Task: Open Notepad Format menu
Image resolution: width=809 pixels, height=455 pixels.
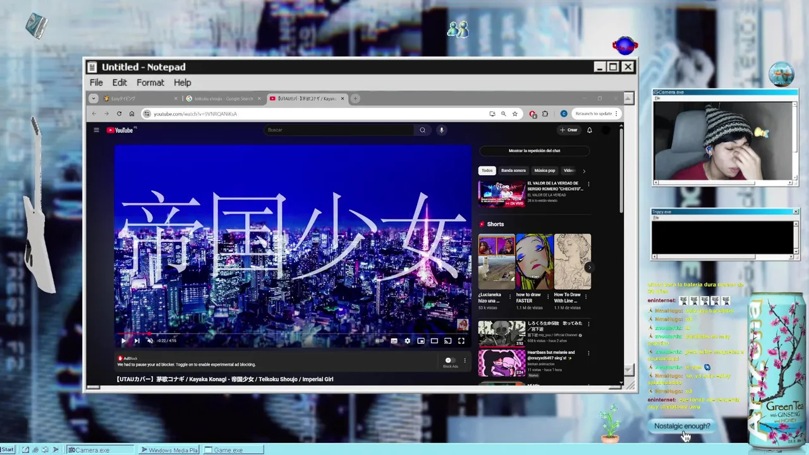Action: (150, 83)
